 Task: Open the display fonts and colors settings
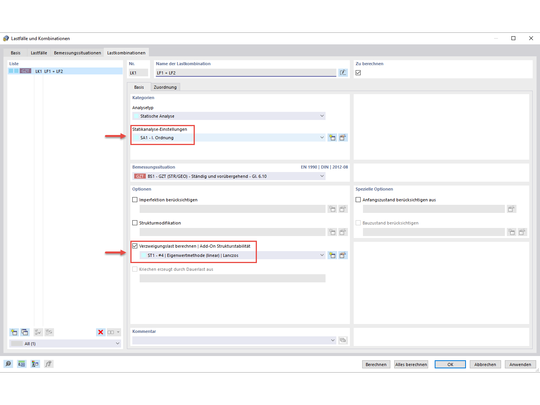coord(35,364)
